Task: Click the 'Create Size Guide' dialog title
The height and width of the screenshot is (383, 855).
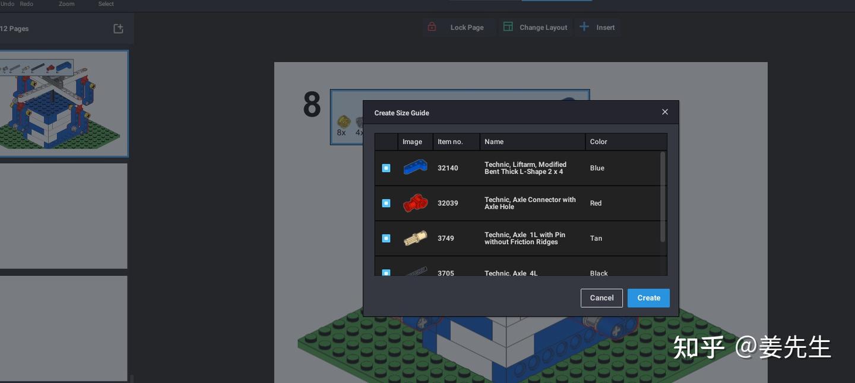Action: tap(401, 113)
